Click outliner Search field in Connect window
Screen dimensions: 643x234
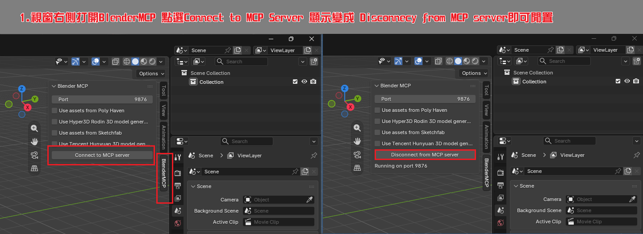pos(242,62)
